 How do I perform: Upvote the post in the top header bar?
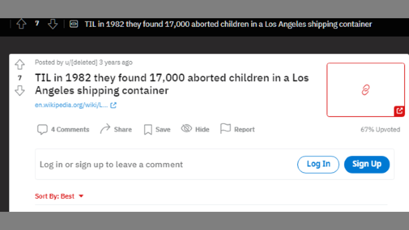point(21,24)
